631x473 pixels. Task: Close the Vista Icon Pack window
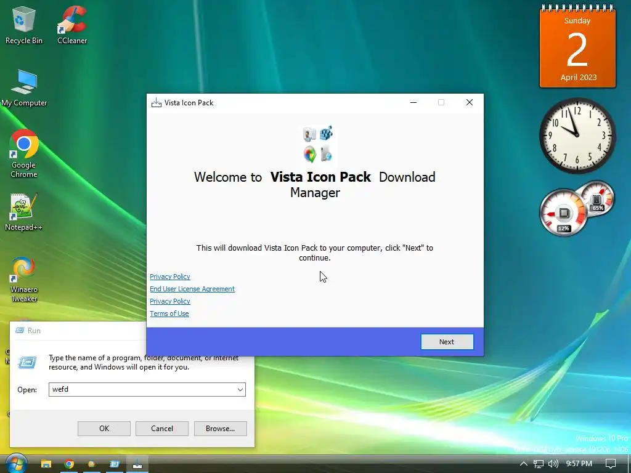(x=469, y=103)
